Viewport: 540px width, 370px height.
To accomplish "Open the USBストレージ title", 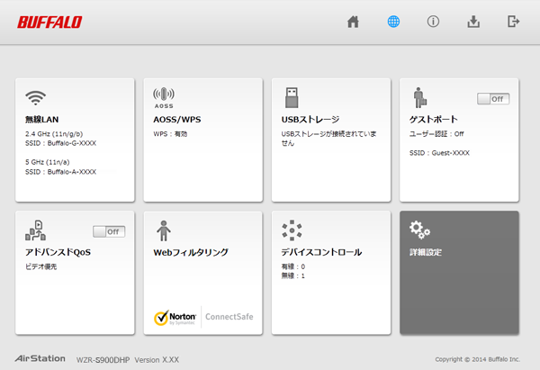I will tap(310, 120).
